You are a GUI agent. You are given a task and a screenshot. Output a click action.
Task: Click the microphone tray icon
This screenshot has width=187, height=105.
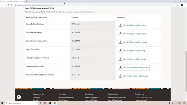tap(170, 103)
